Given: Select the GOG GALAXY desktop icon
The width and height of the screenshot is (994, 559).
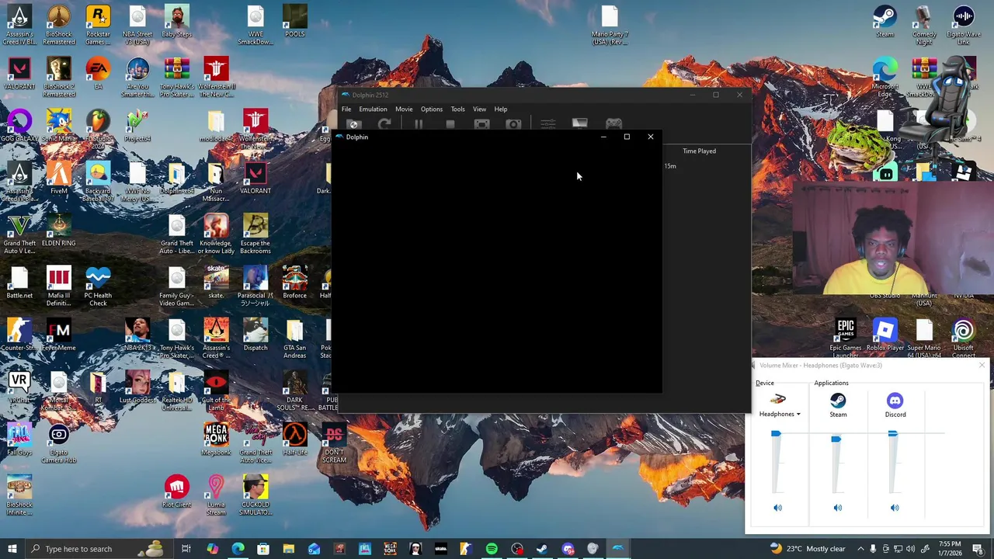Looking at the screenshot, I should [x=19, y=127].
